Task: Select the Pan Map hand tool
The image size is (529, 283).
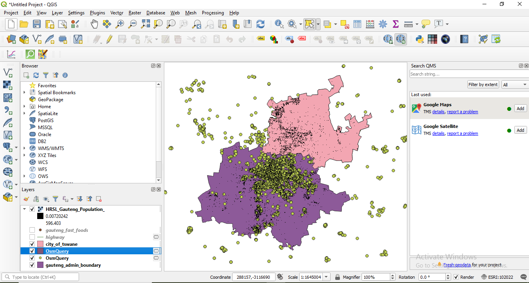Action: pos(94,24)
